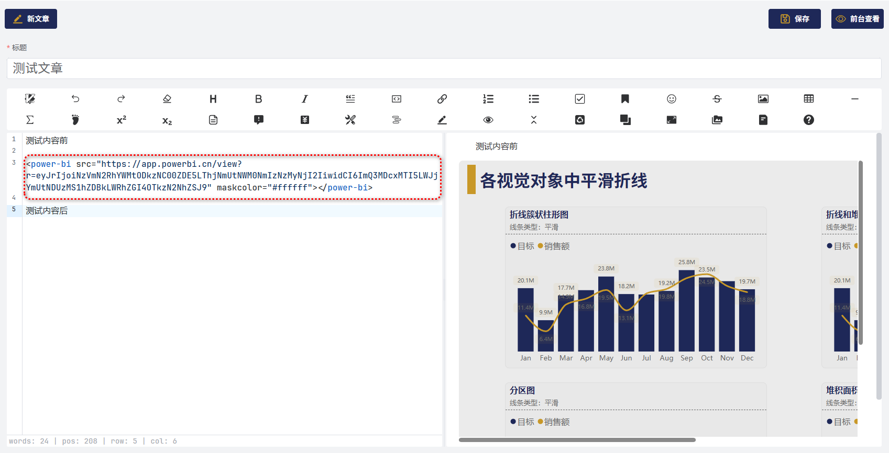Screen dimensions: 889x453
Task: Insert a heading with the H icon
Action: tap(213, 99)
